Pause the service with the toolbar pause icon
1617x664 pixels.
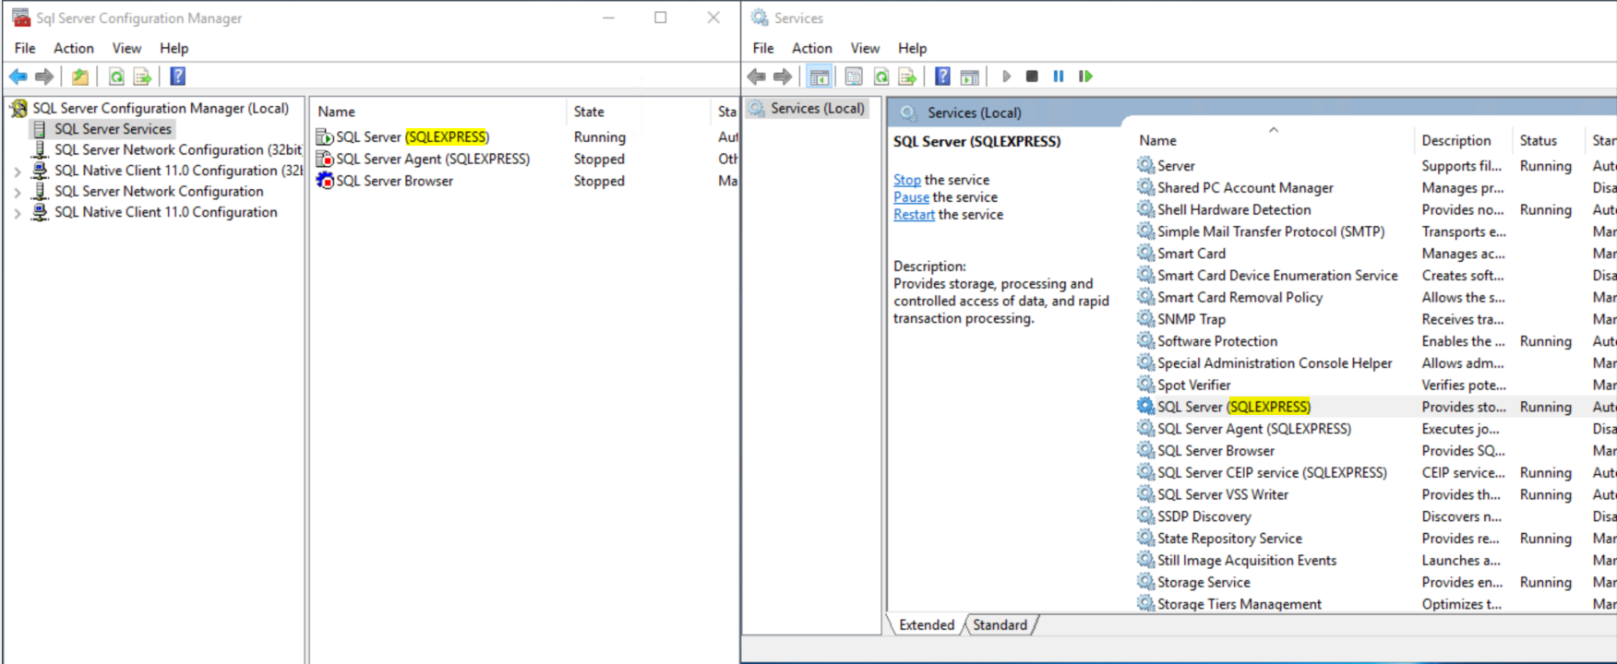click(x=1059, y=77)
